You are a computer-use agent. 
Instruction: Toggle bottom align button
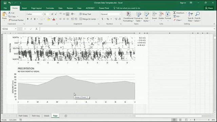click(67, 14)
